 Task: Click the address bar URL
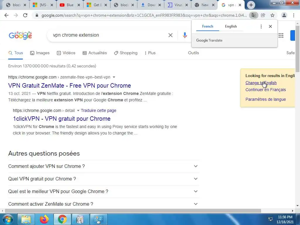point(144,15)
